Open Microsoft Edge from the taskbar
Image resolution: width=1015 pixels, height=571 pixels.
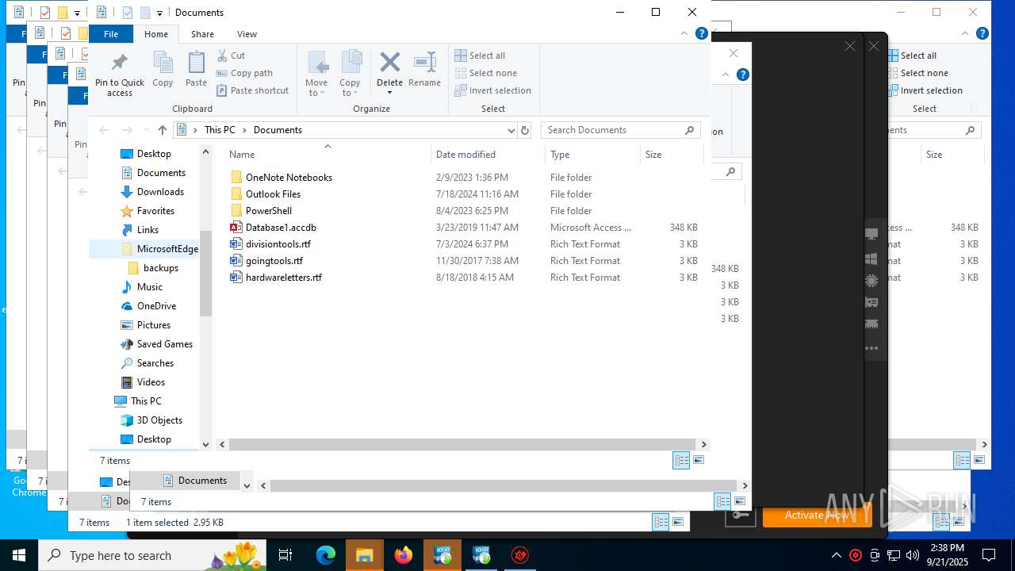(326, 555)
